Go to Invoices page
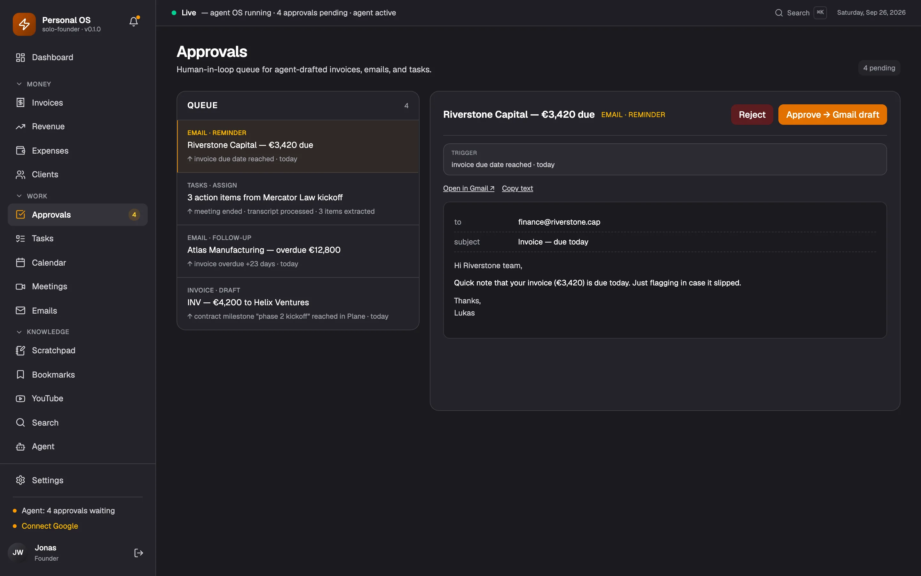921x576 pixels. [78, 102]
